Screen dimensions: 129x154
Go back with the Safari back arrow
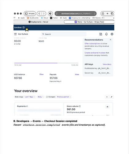tap(39, 14)
